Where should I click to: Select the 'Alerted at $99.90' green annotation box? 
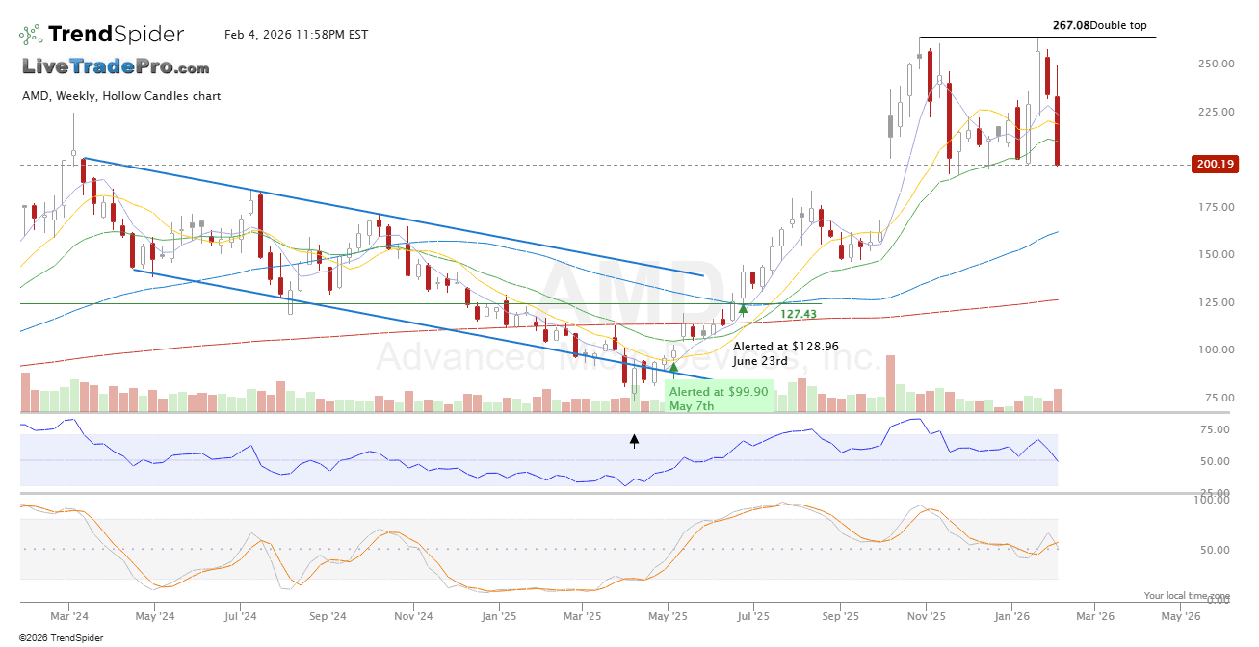[719, 399]
